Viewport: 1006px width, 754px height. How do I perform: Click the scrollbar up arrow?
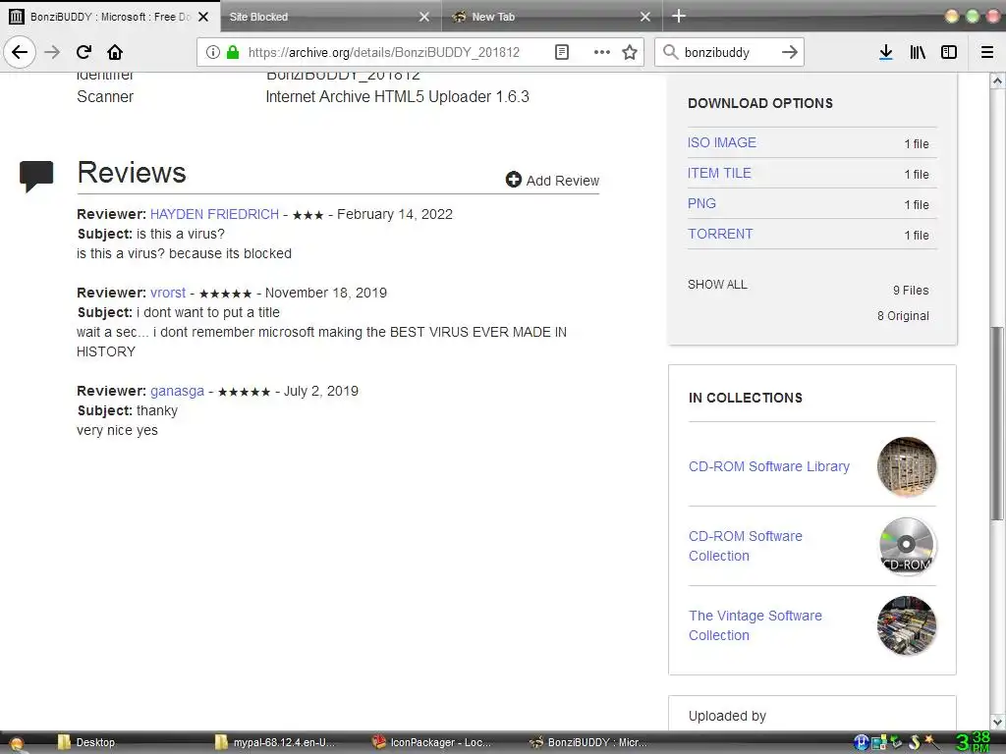pos(996,81)
